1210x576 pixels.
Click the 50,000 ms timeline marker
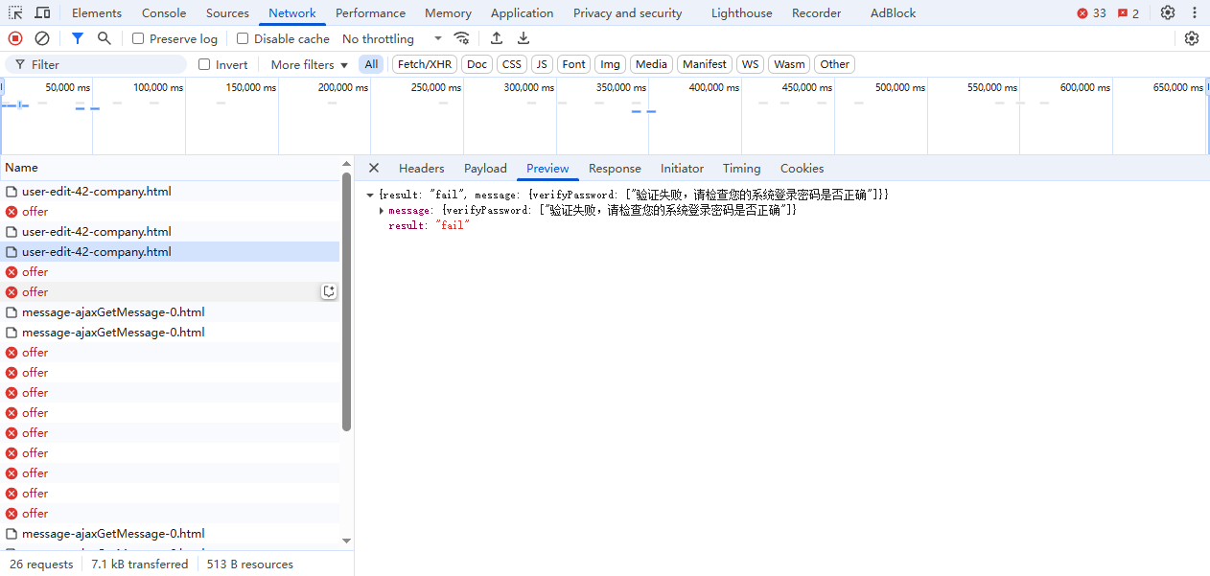(68, 87)
